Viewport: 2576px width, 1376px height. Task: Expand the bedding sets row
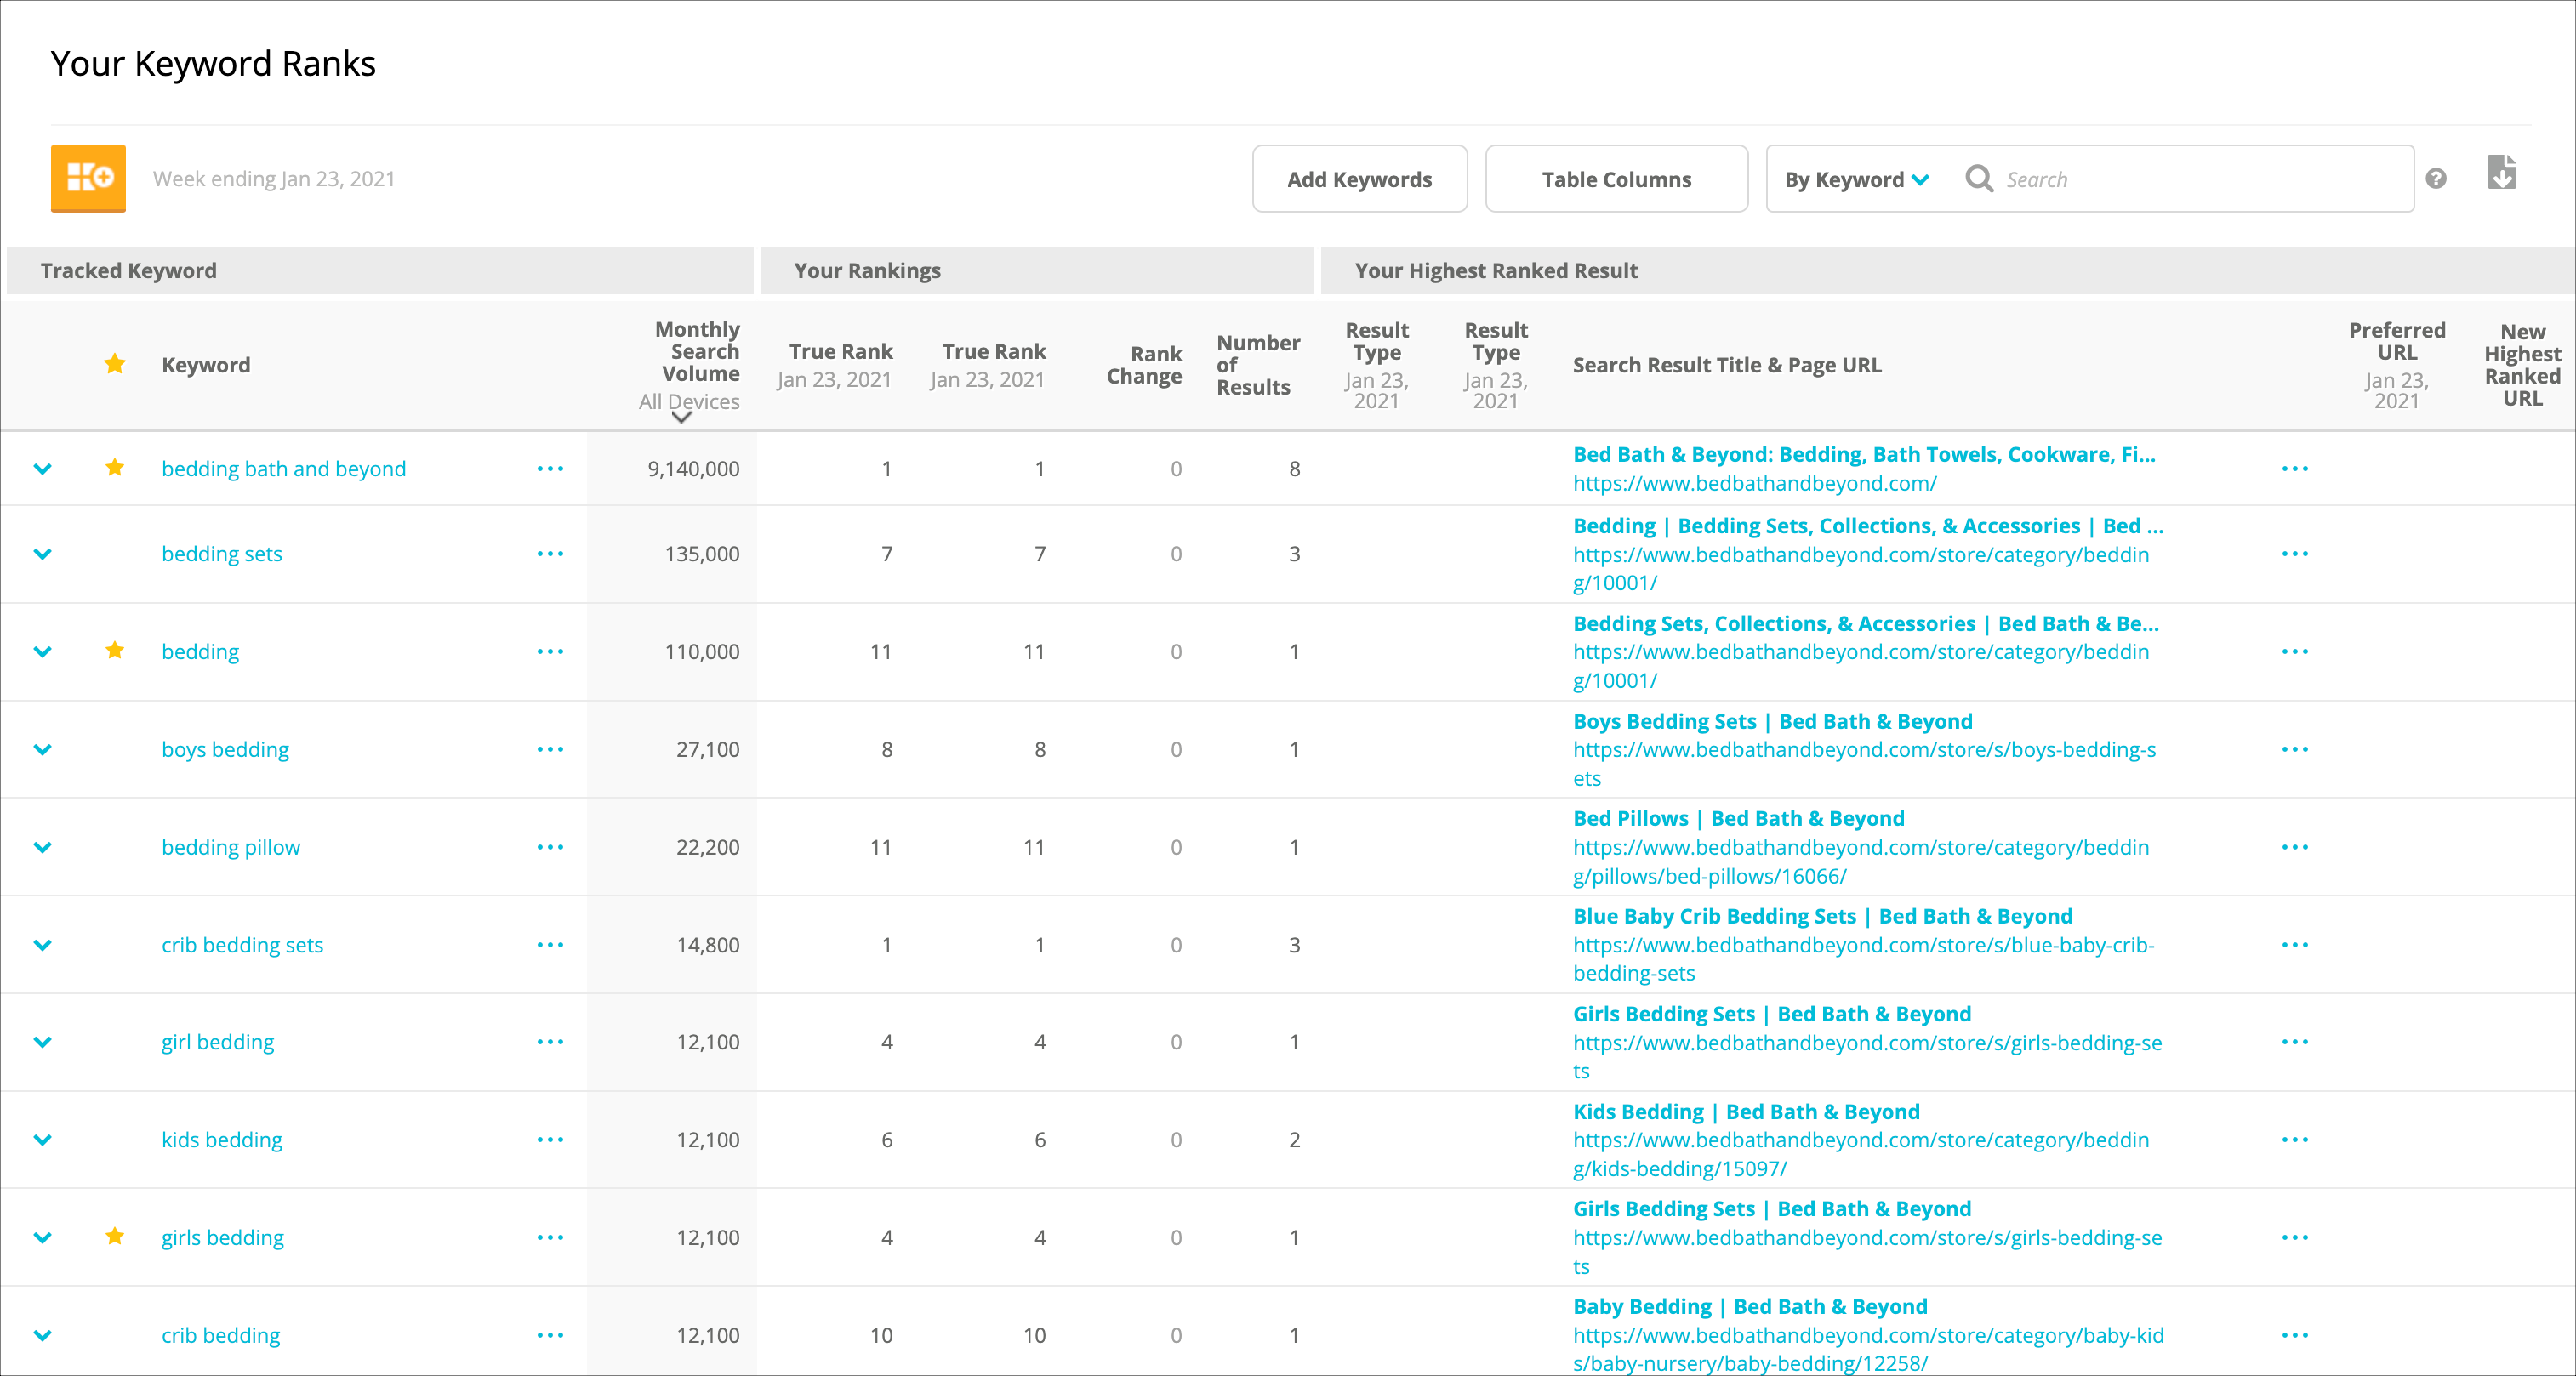(42, 554)
